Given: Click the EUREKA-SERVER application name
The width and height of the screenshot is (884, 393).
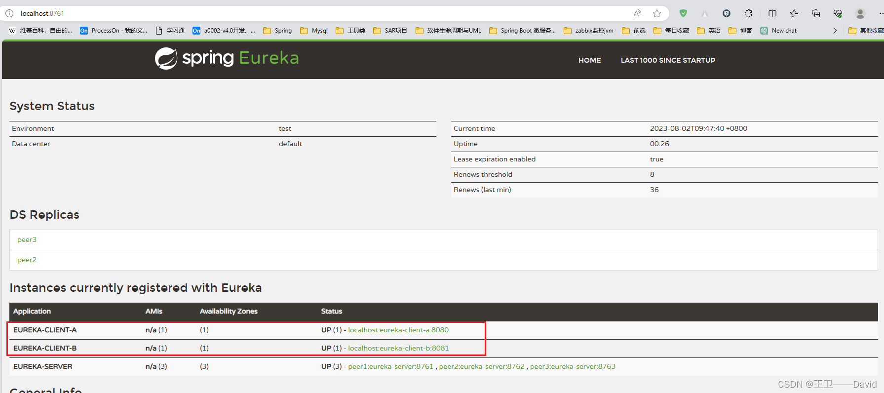Looking at the screenshot, I should (x=42, y=366).
